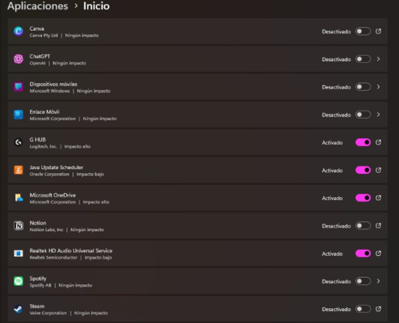
Task: Click the Canva app icon
Action: tap(18, 31)
